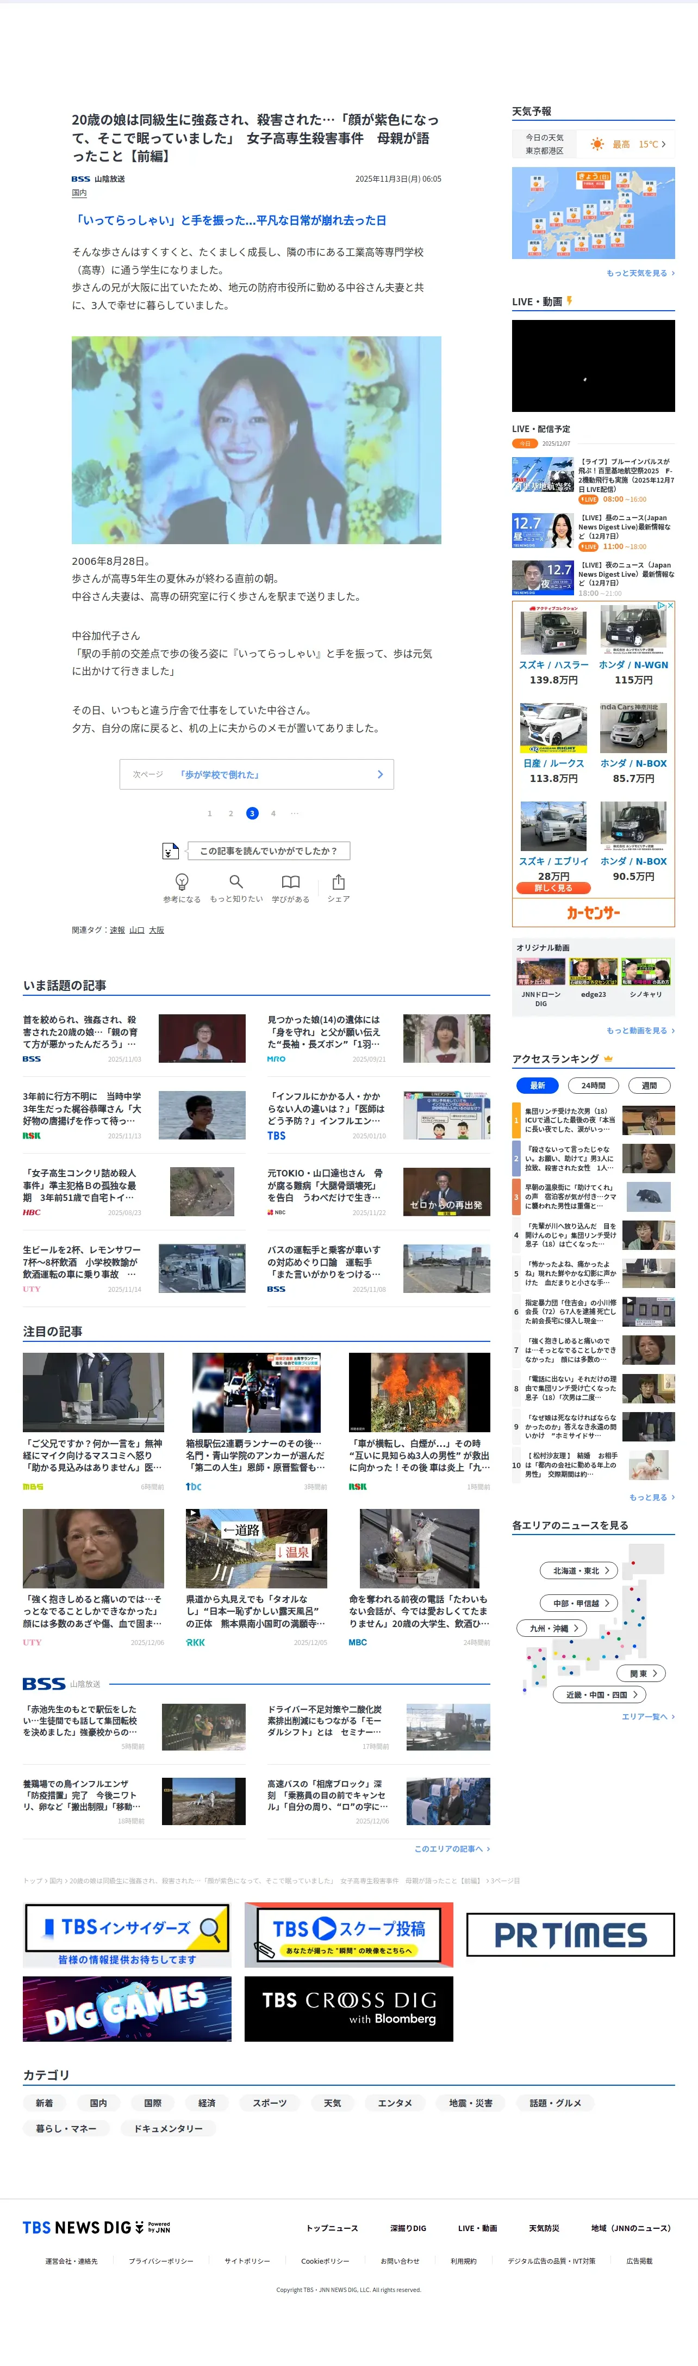Go to article page 2
This screenshot has width=698, height=2366.
pyautogui.click(x=230, y=813)
